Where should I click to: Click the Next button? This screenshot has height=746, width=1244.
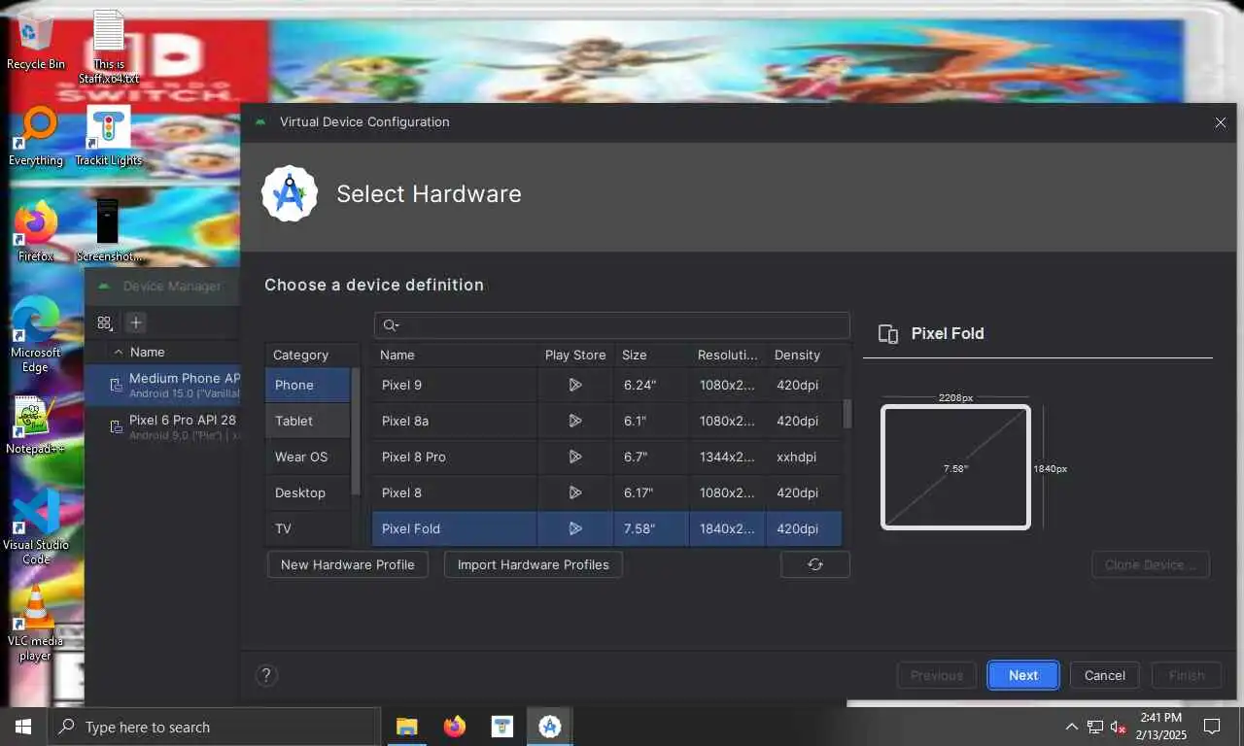click(1023, 675)
